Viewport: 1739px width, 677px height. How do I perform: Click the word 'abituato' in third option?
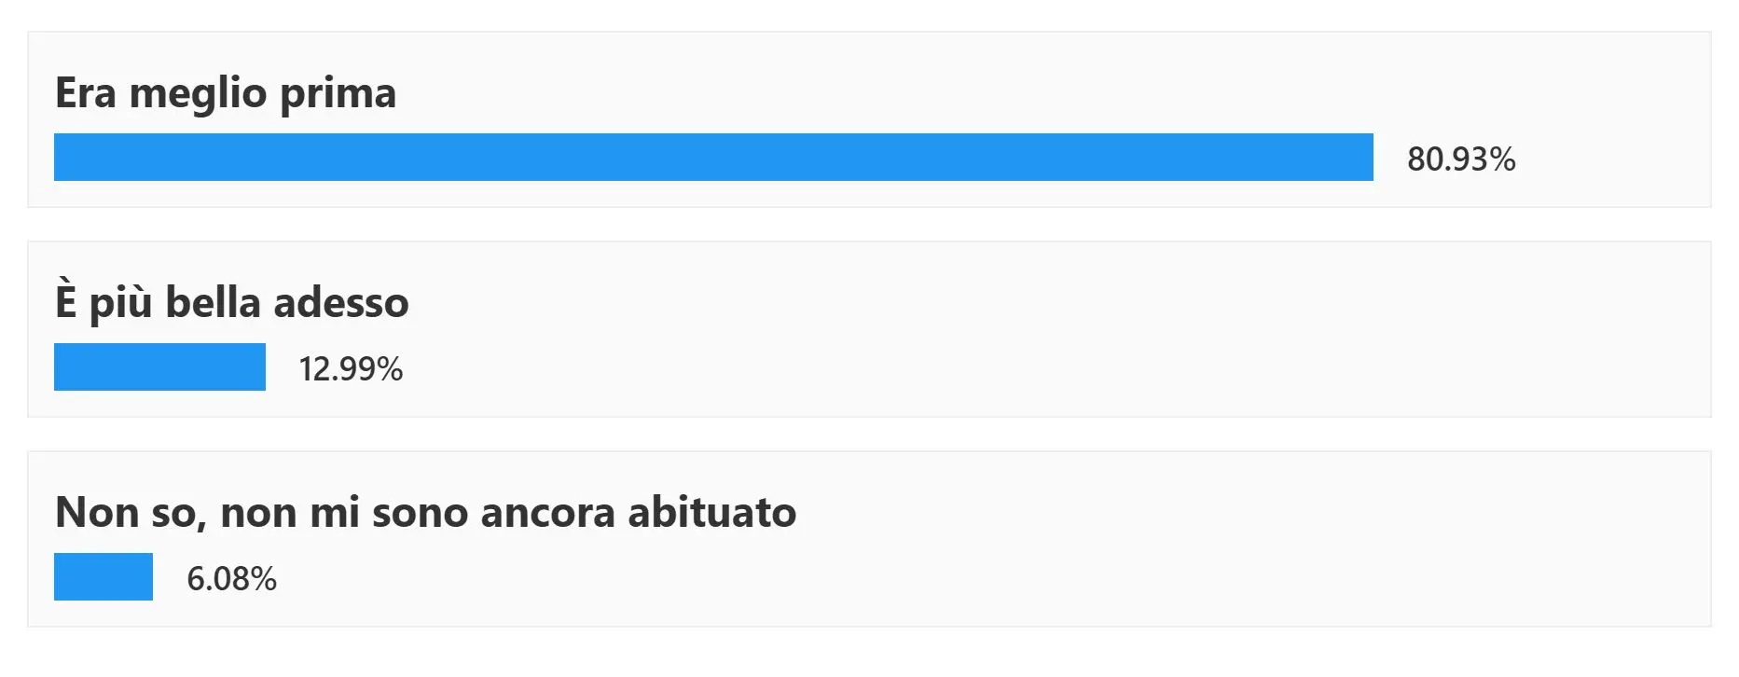(711, 513)
